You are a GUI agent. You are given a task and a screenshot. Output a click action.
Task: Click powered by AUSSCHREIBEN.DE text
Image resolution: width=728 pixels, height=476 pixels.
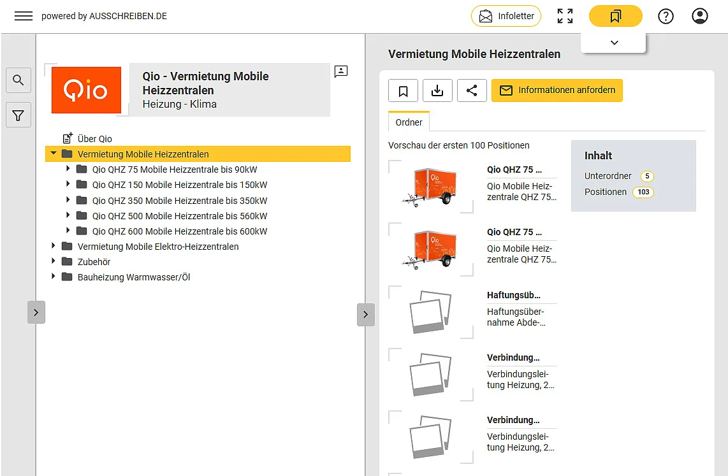point(104,16)
